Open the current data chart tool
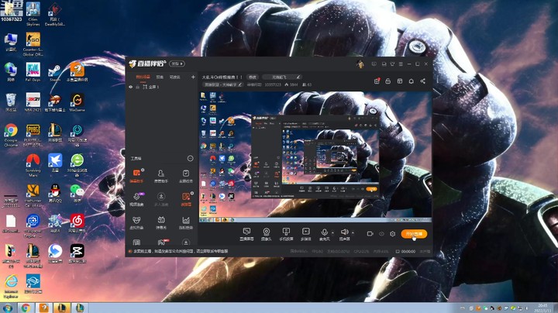 (186, 222)
